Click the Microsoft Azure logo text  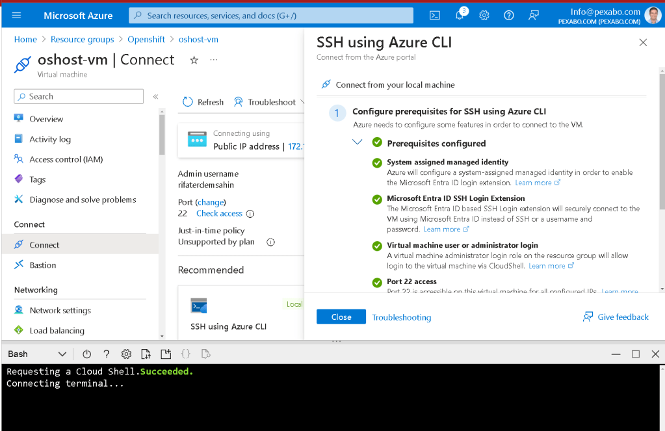[x=78, y=16]
